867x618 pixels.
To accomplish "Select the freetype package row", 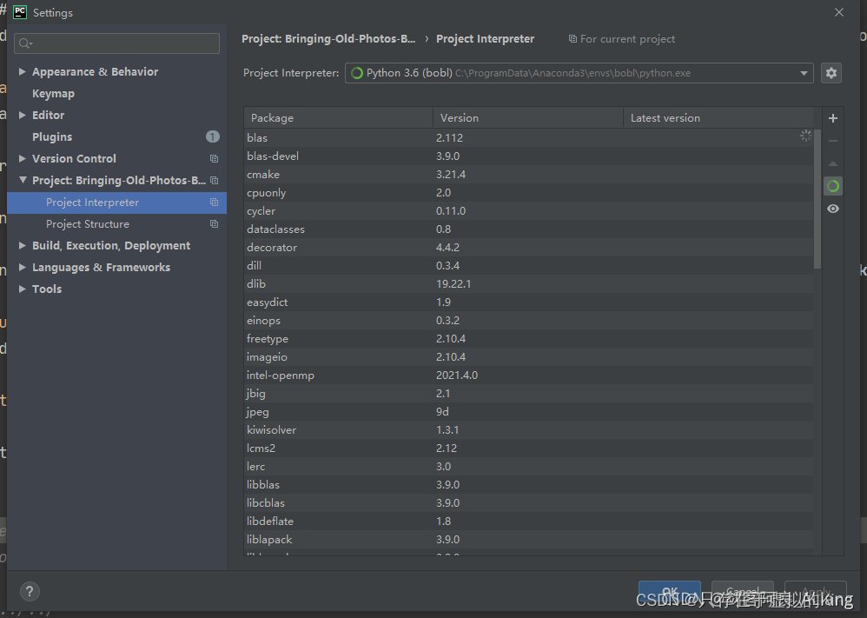I will [x=528, y=339].
